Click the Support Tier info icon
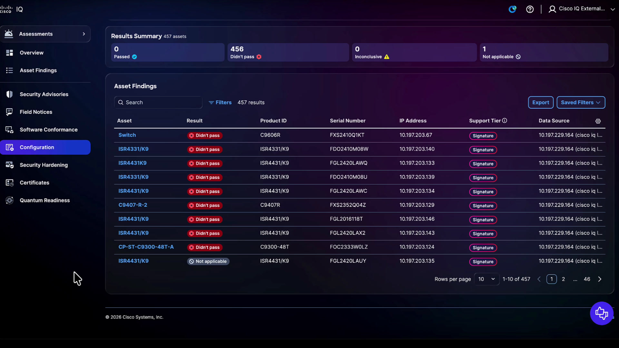619x348 pixels. coord(505,121)
